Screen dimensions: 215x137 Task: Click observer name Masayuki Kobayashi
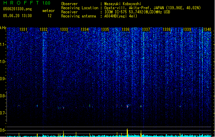tap(123, 4)
